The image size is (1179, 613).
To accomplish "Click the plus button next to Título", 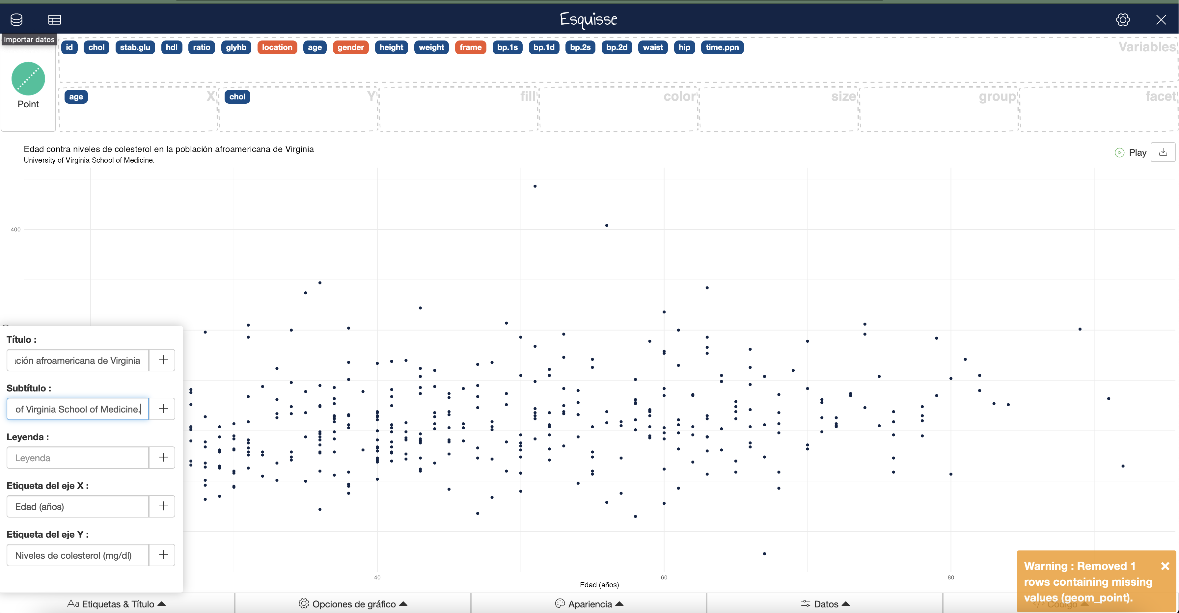I will pyautogui.click(x=163, y=360).
